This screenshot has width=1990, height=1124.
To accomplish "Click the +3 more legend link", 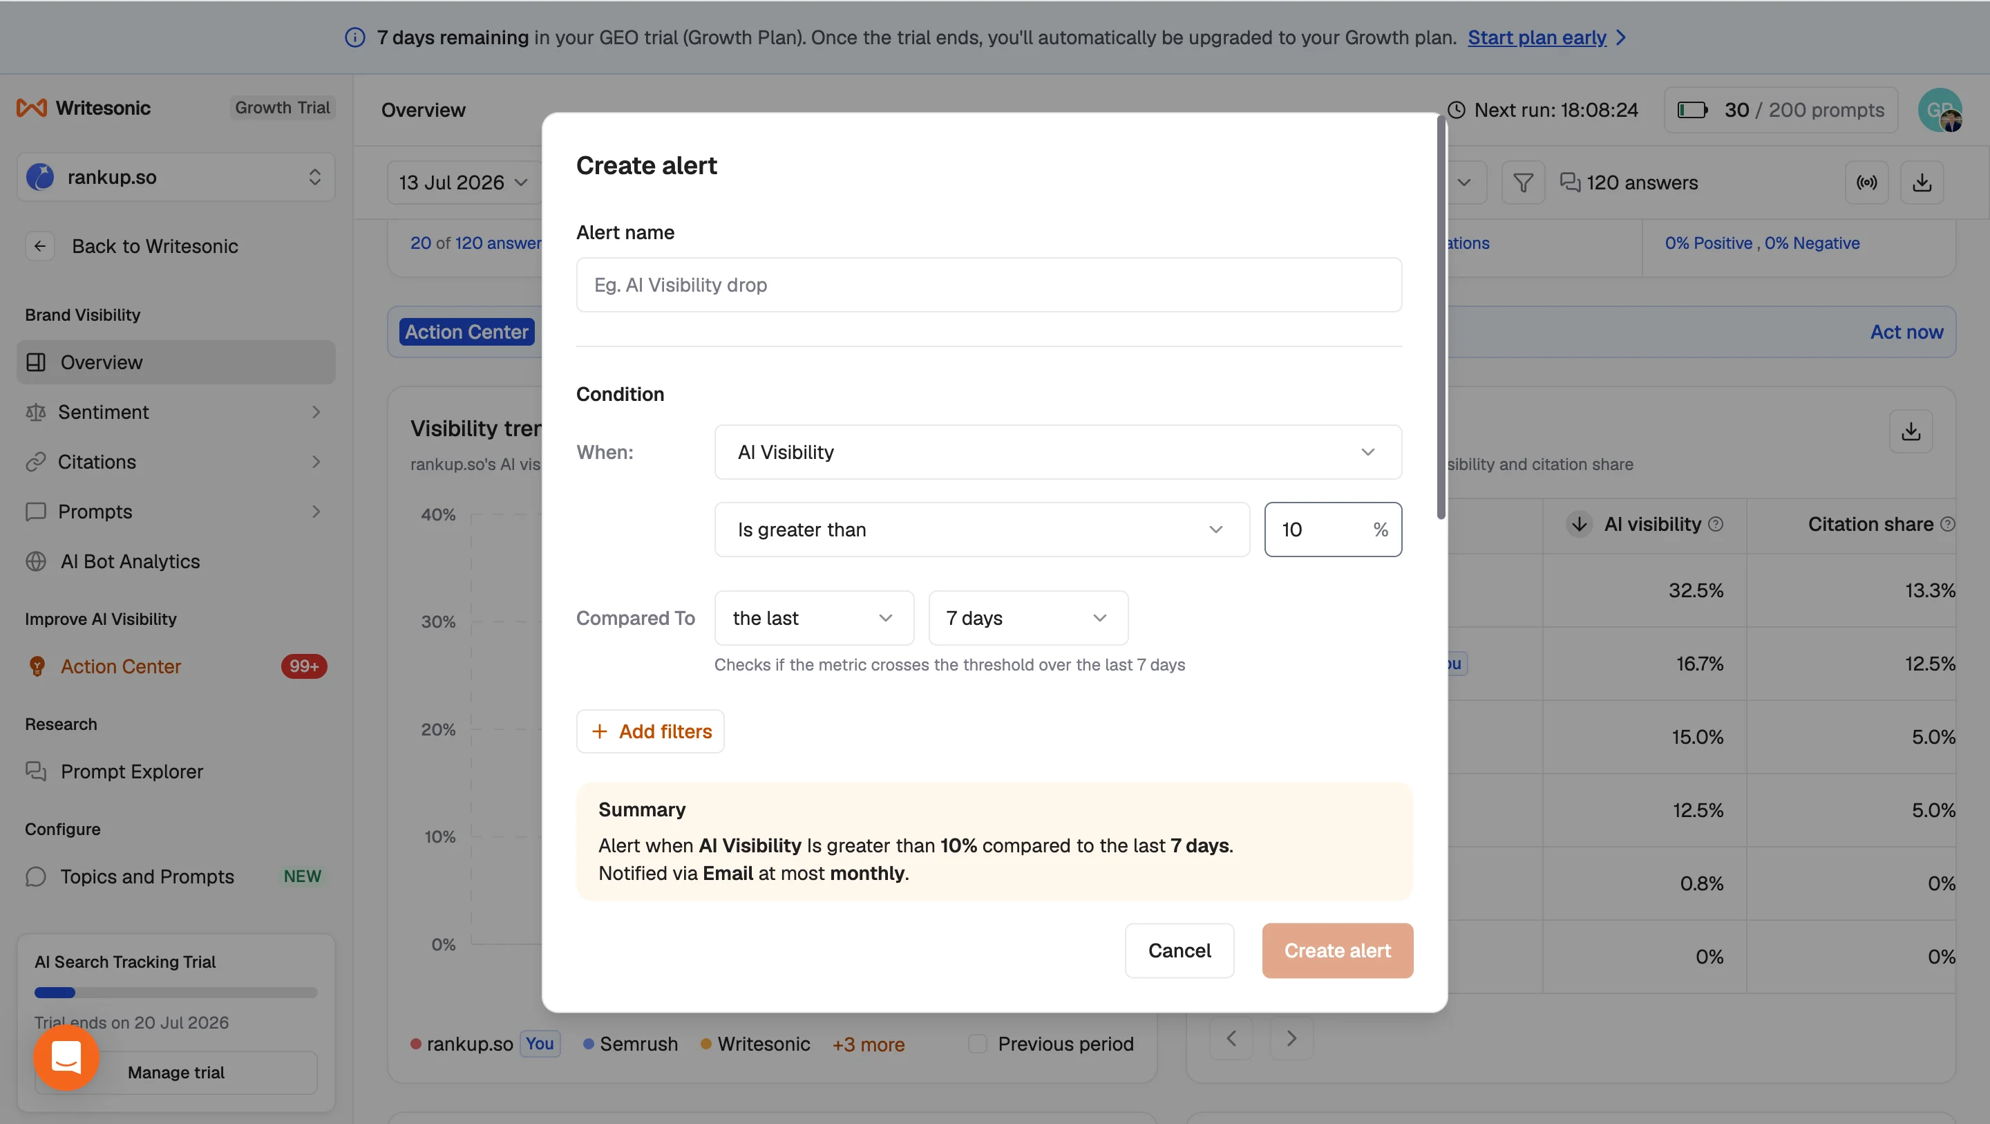I will pos(869,1045).
